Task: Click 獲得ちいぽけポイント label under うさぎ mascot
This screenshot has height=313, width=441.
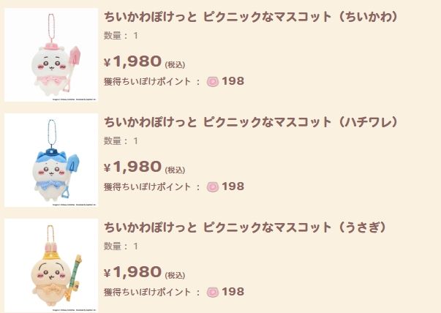Action: point(148,293)
